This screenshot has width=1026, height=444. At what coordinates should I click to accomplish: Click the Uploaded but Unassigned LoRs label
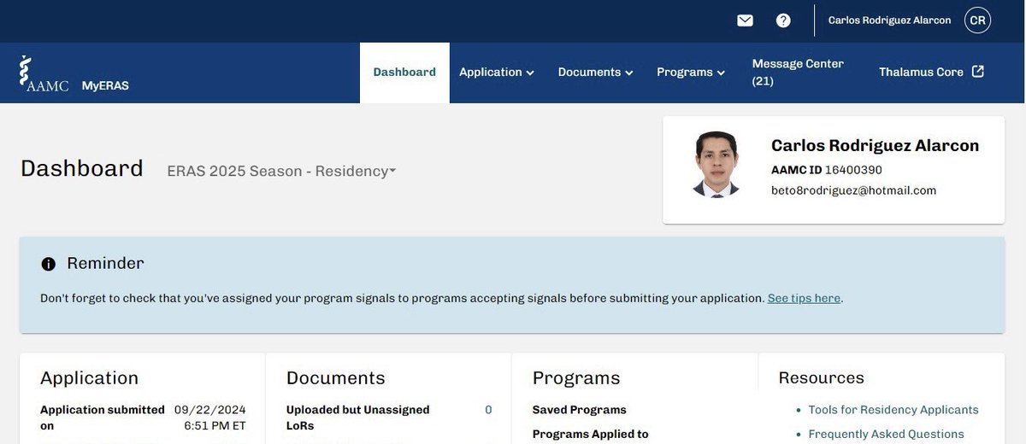pos(358,418)
